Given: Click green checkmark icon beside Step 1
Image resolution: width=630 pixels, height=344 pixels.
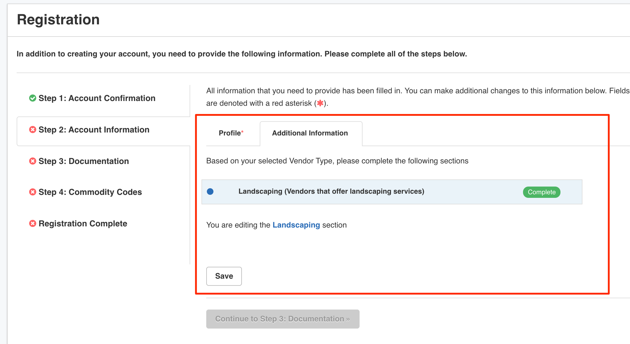Looking at the screenshot, I should 33,98.
